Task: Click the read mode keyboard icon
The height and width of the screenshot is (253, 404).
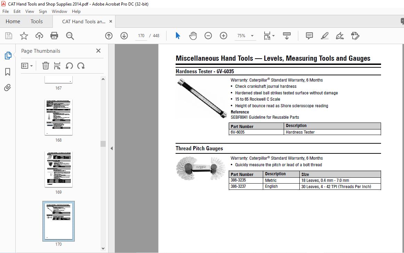Action: point(287,36)
